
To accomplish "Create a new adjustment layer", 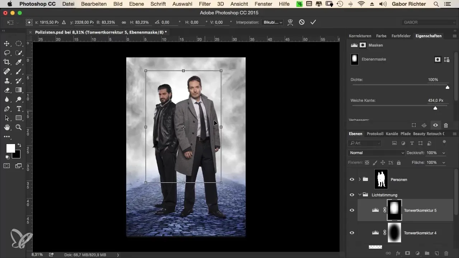I will (x=417, y=253).
